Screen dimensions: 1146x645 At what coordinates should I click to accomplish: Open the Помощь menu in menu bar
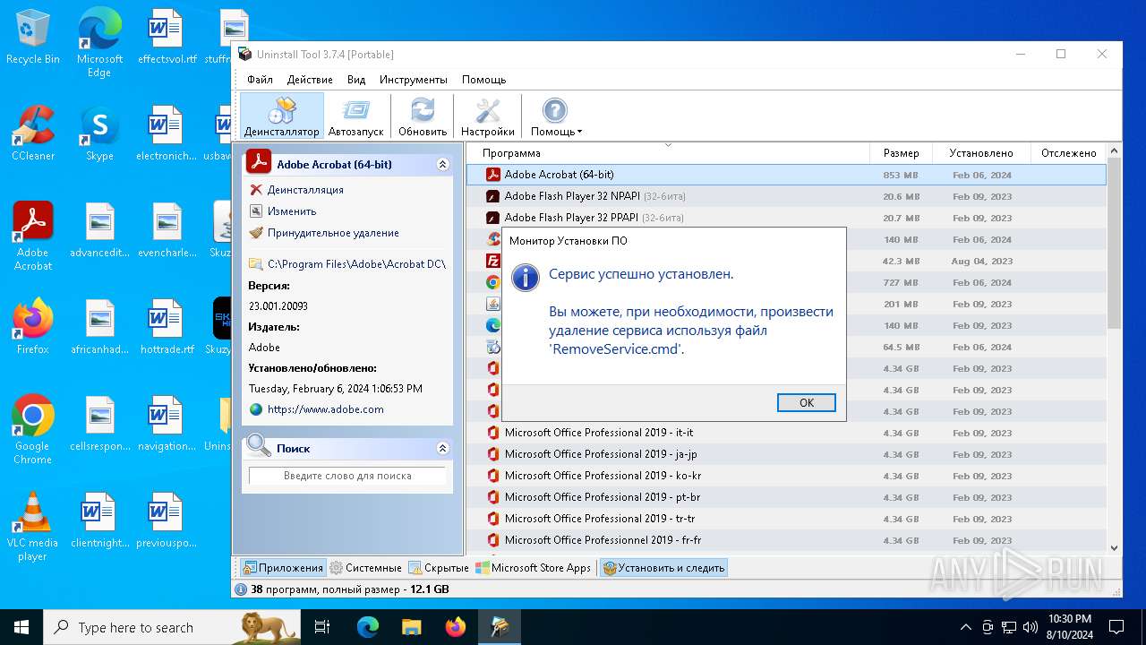483,80
